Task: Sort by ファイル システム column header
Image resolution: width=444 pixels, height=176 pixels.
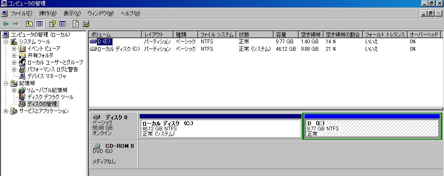Action: pos(217,35)
